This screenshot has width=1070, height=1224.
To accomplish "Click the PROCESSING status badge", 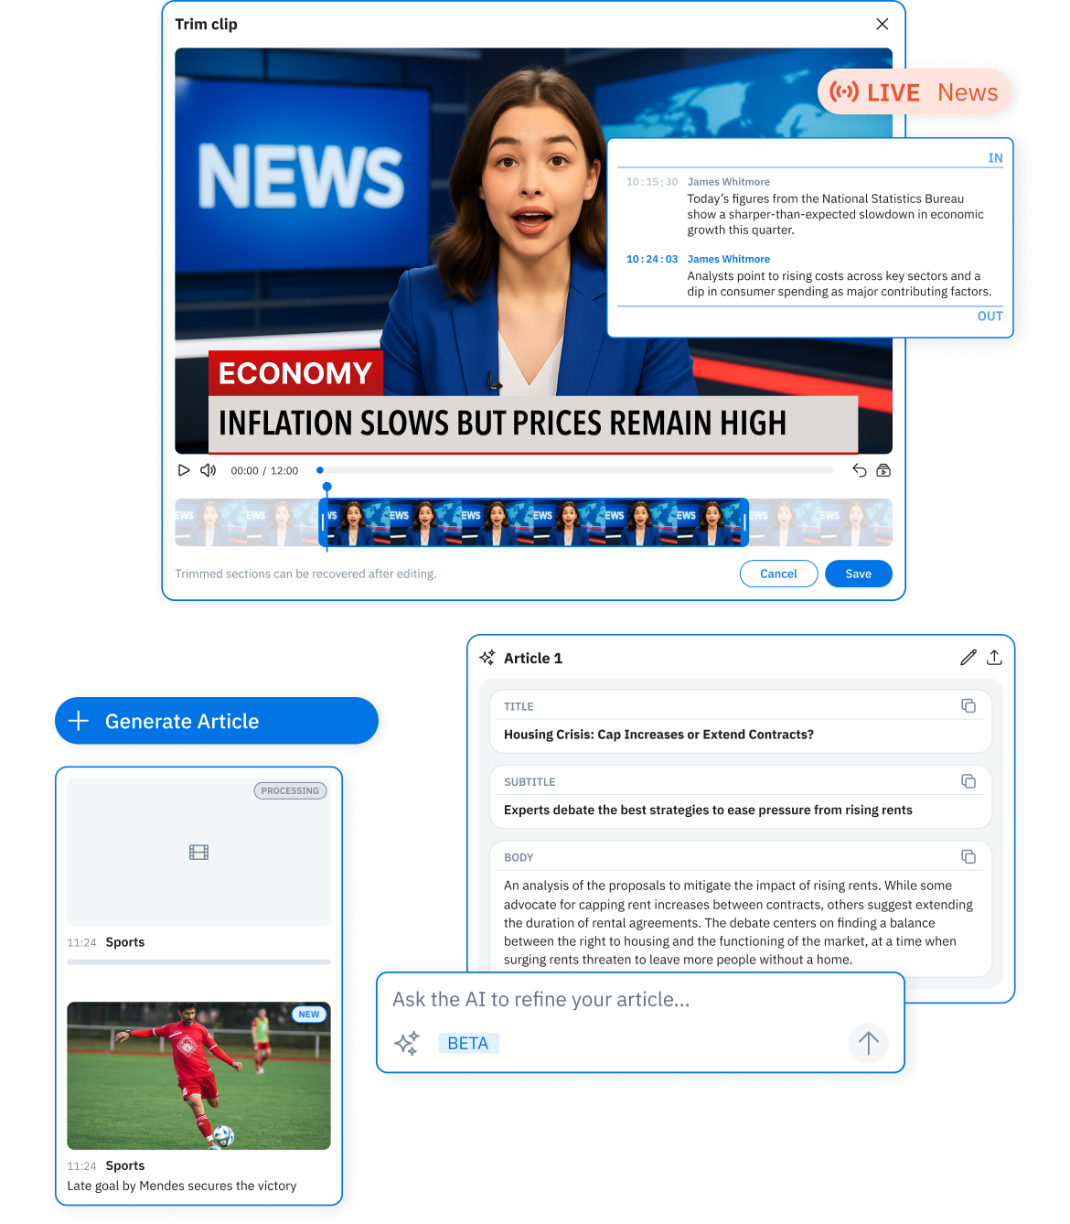I will pyautogui.click(x=290, y=791).
